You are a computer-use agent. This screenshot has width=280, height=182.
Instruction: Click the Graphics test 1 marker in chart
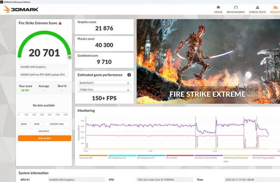point(197,142)
